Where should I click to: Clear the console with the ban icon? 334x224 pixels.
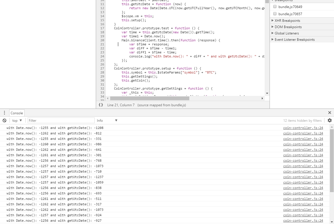[5, 120]
